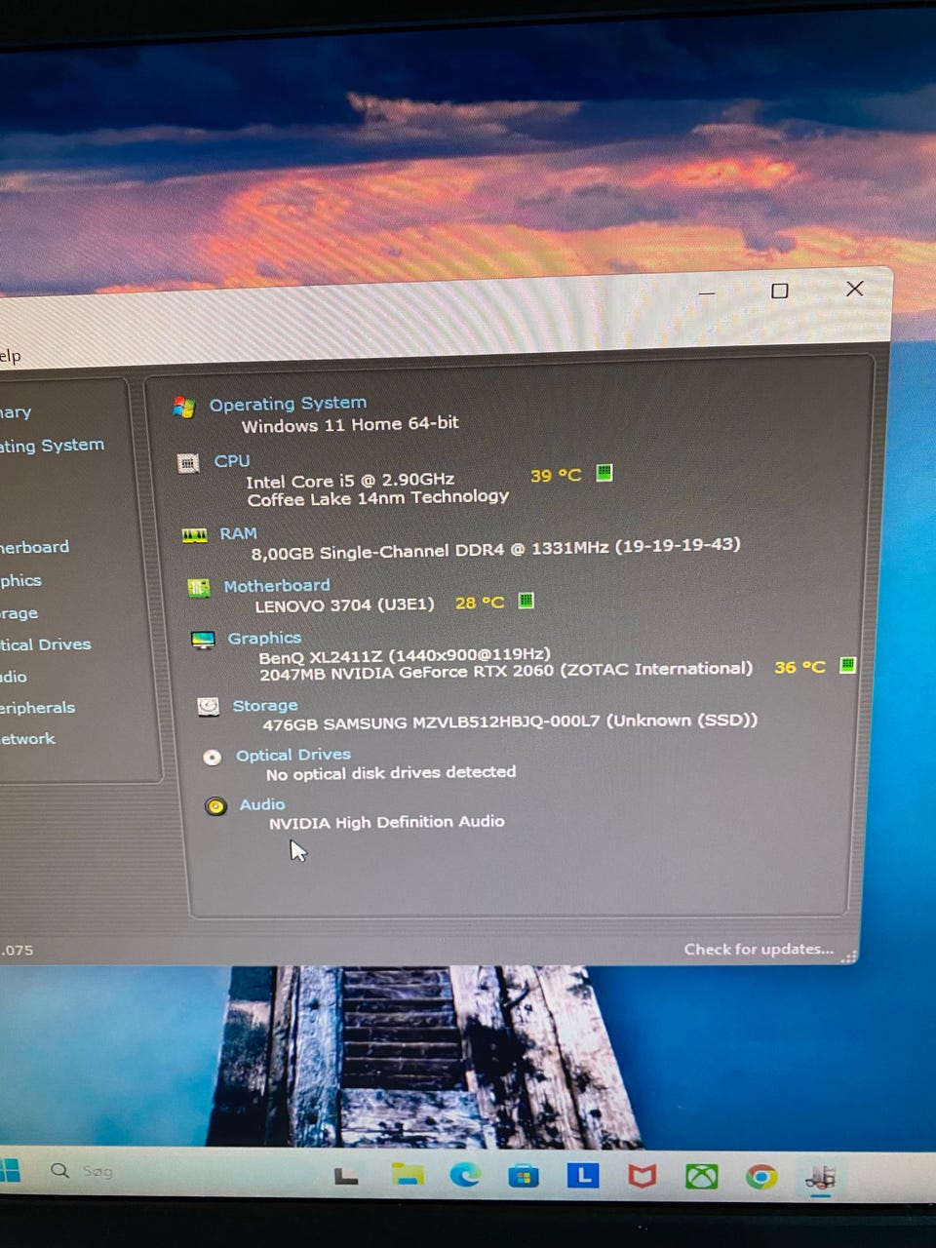Click the Operating System Windows flag icon
This screenshot has height=1248, width=936.
click(183, 407)
